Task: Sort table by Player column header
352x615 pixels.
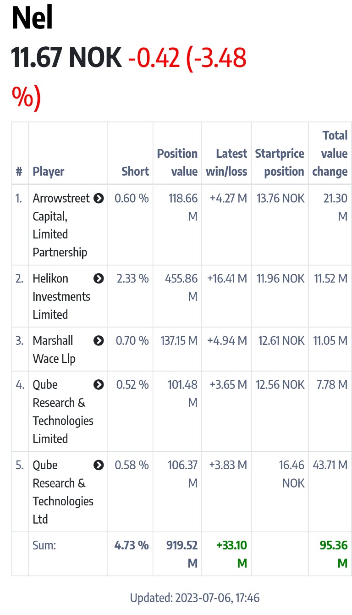Action: 49,172
